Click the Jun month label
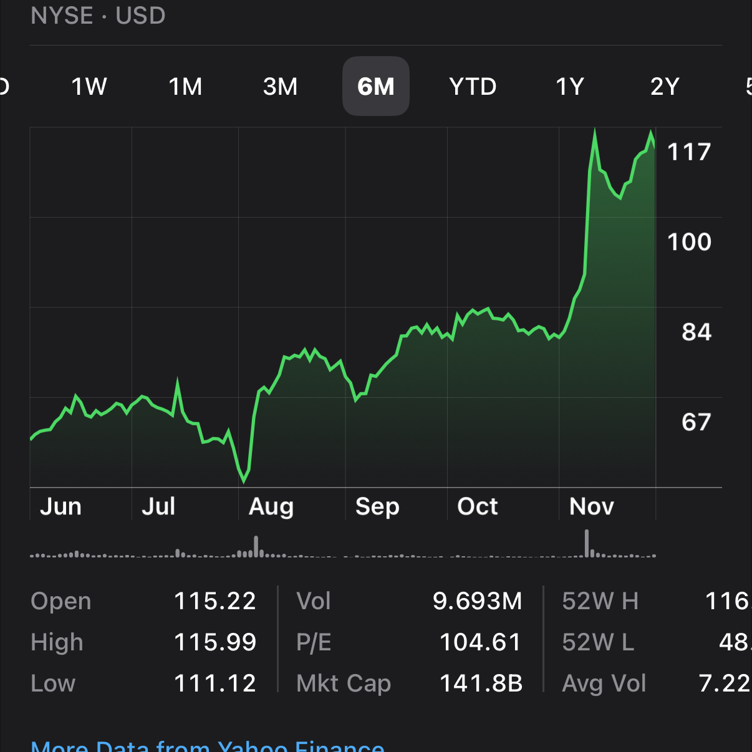 (x=60, y=506)
